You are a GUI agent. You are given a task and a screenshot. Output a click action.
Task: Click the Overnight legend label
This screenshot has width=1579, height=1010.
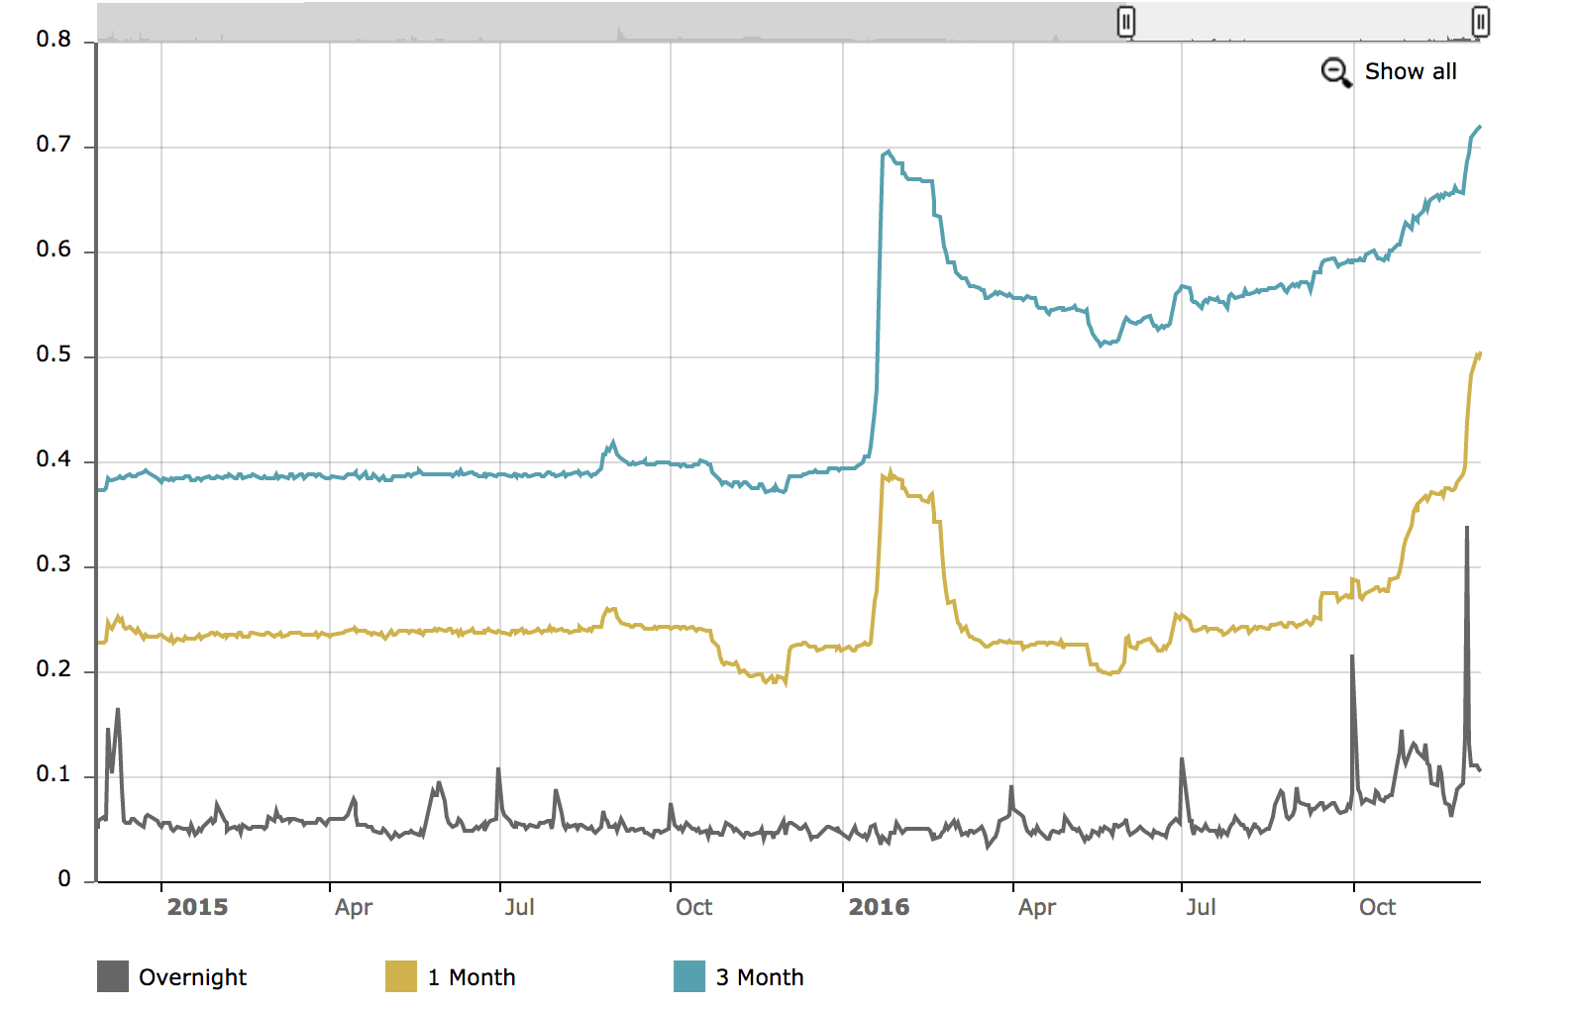coord(192,977)
